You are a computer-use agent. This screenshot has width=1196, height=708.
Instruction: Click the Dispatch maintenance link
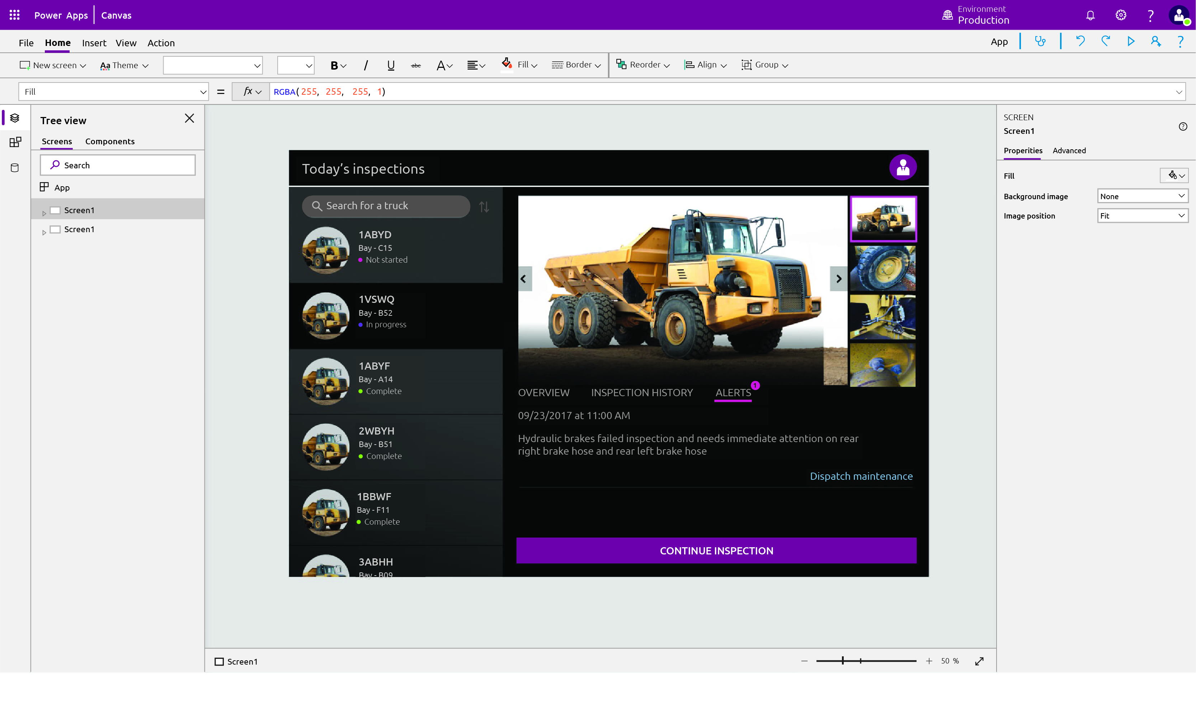[x=861, y=476]
